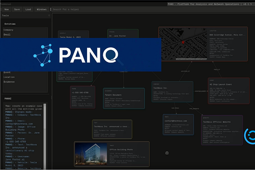Image resolution: width=255 pixels, height=170 pixels.
Task: Click the small round icon below the email node
Action: [x=167, y=153]
